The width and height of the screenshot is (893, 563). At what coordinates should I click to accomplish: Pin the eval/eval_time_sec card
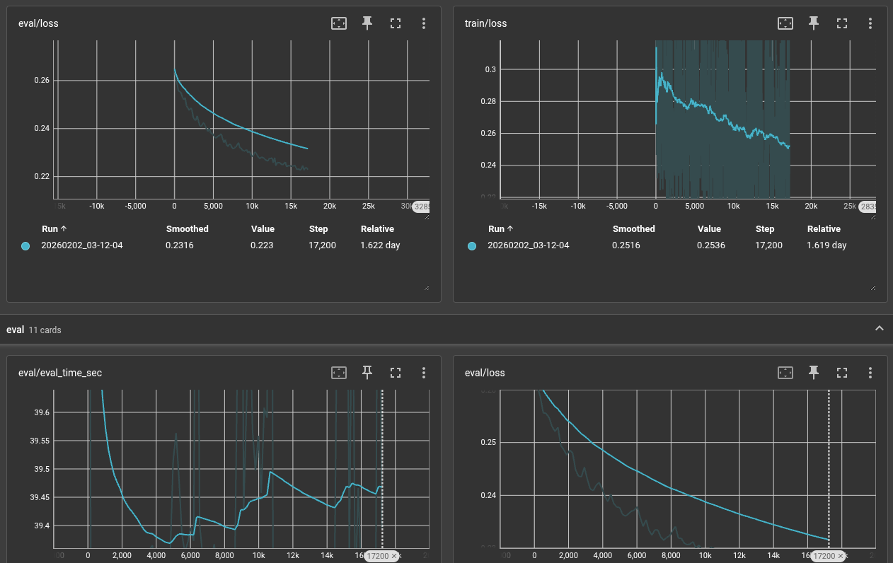[x=367, y=372]
